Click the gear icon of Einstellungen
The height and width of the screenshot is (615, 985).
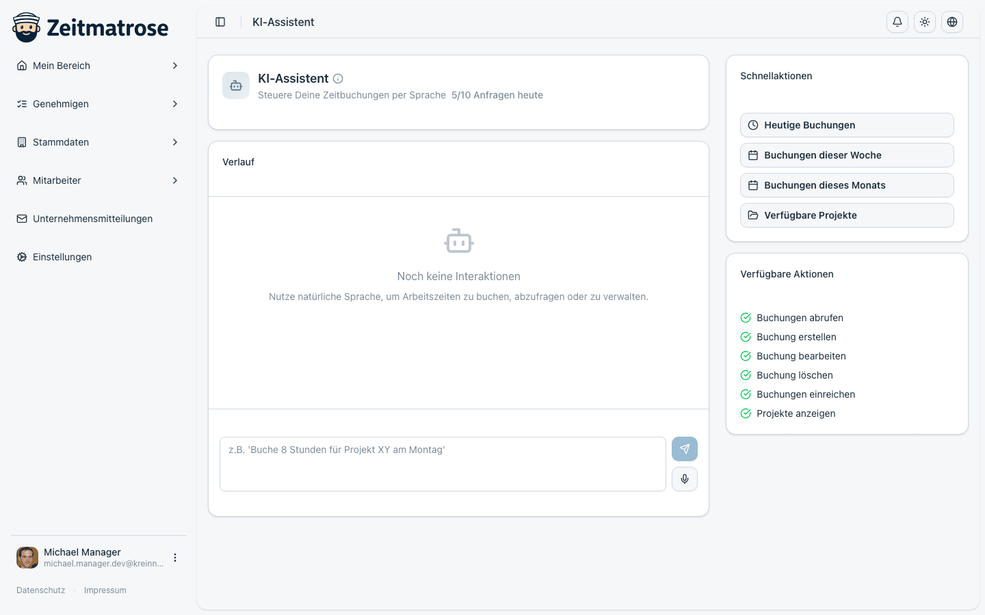point(22,257)
